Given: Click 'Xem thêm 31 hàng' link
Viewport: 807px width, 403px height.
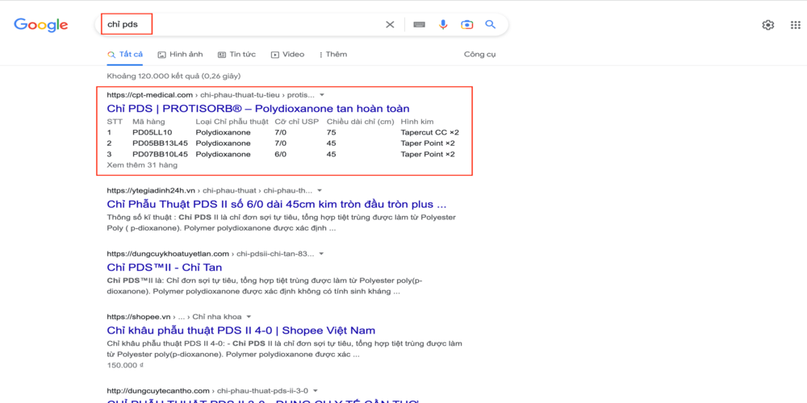Looking at the screenshot, I should click(142, 165).
